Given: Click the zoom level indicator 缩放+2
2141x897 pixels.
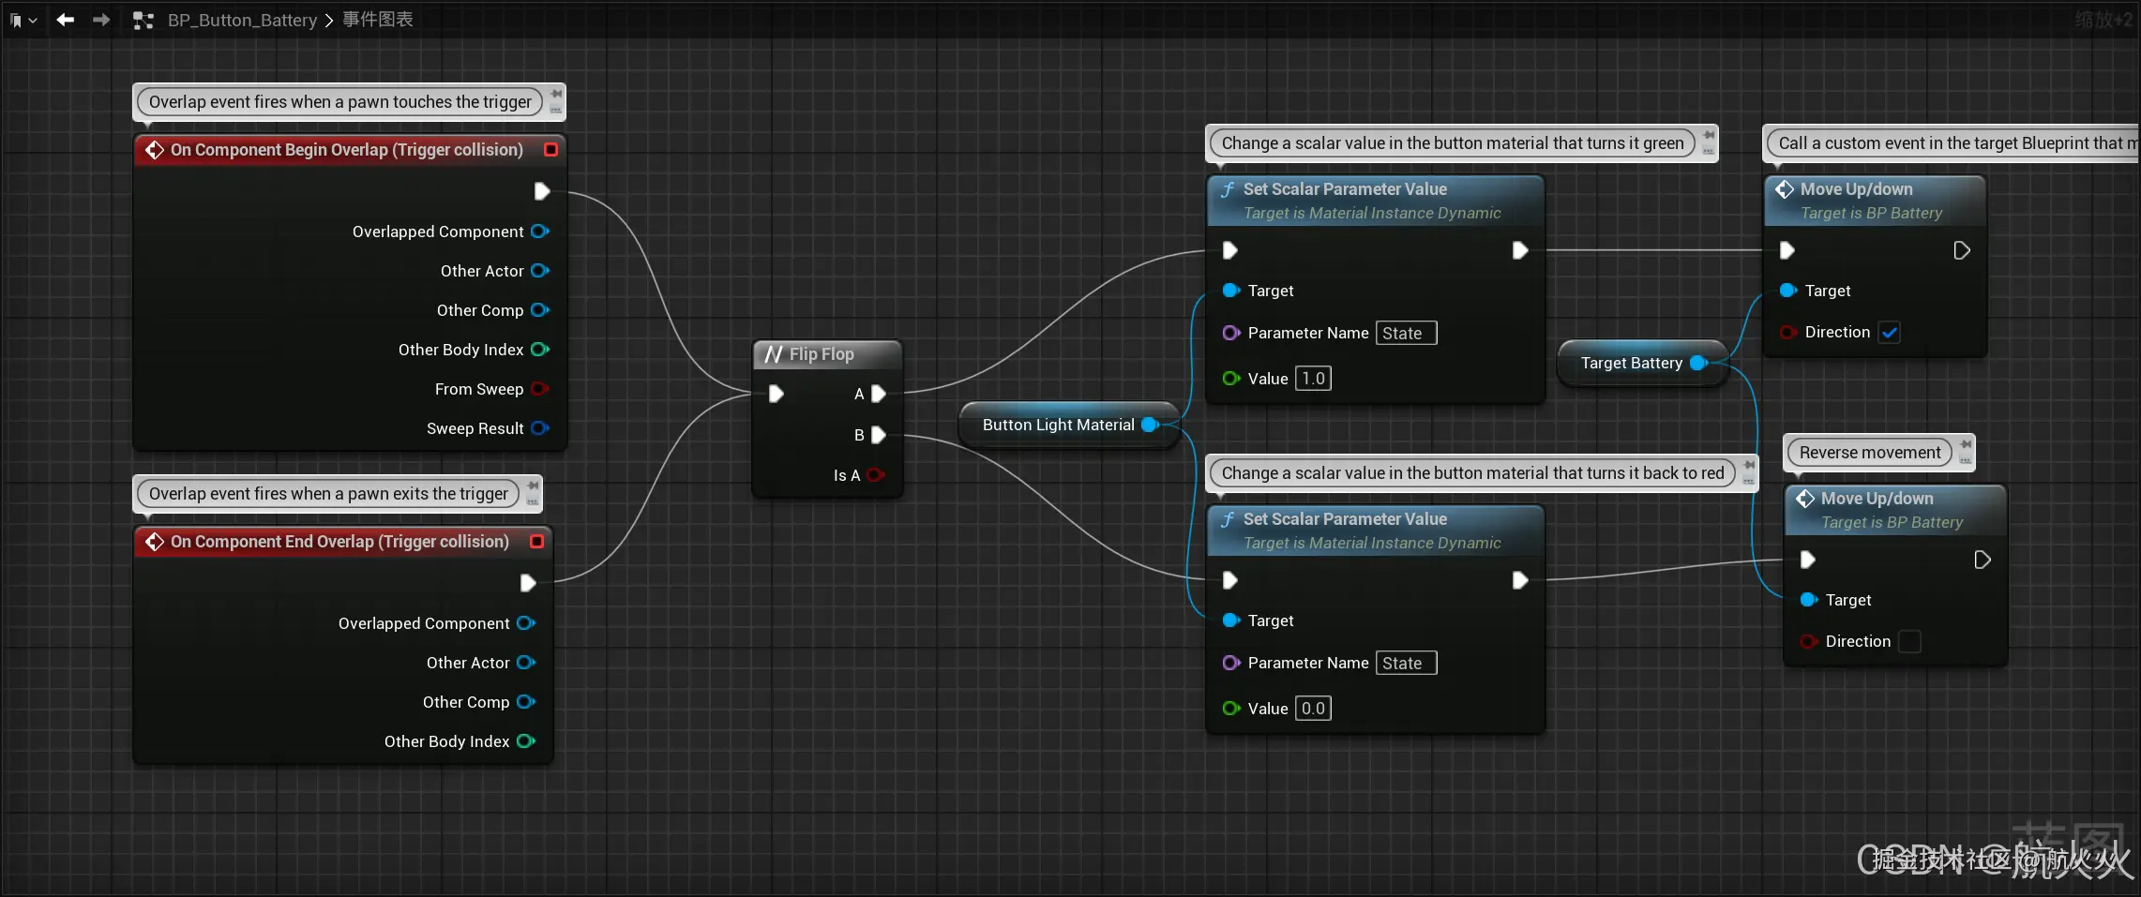Looking at the screenshot, I should [2103, 20].
